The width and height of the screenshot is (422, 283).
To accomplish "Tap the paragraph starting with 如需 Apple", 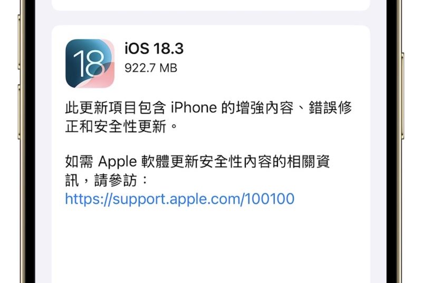I will click(x=197, y=171).
